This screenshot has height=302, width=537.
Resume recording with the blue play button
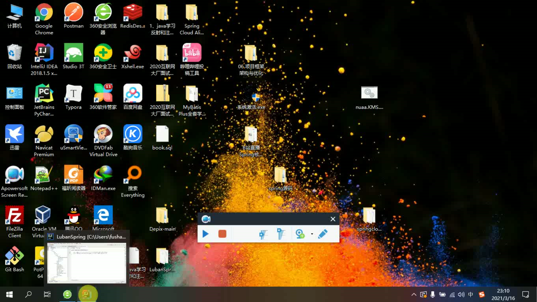coord(206,234)
